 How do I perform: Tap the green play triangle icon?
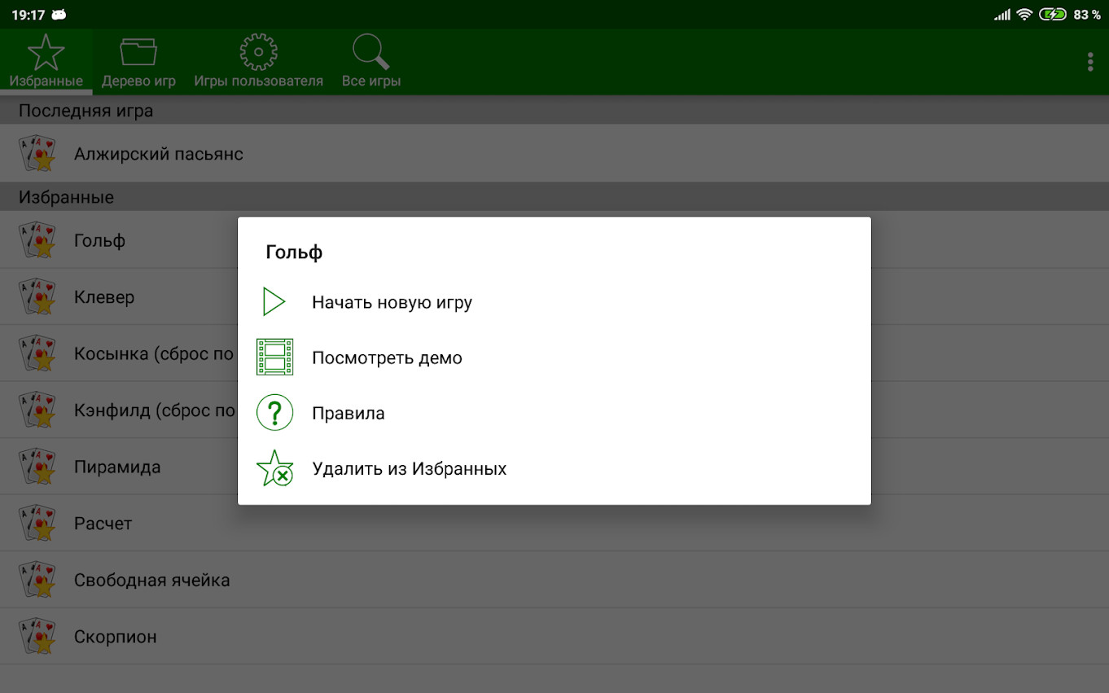pos(274,302)
